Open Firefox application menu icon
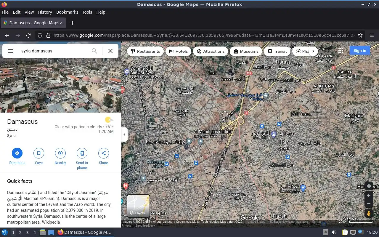This screenshot has width=379, height=237. [372, 35]
